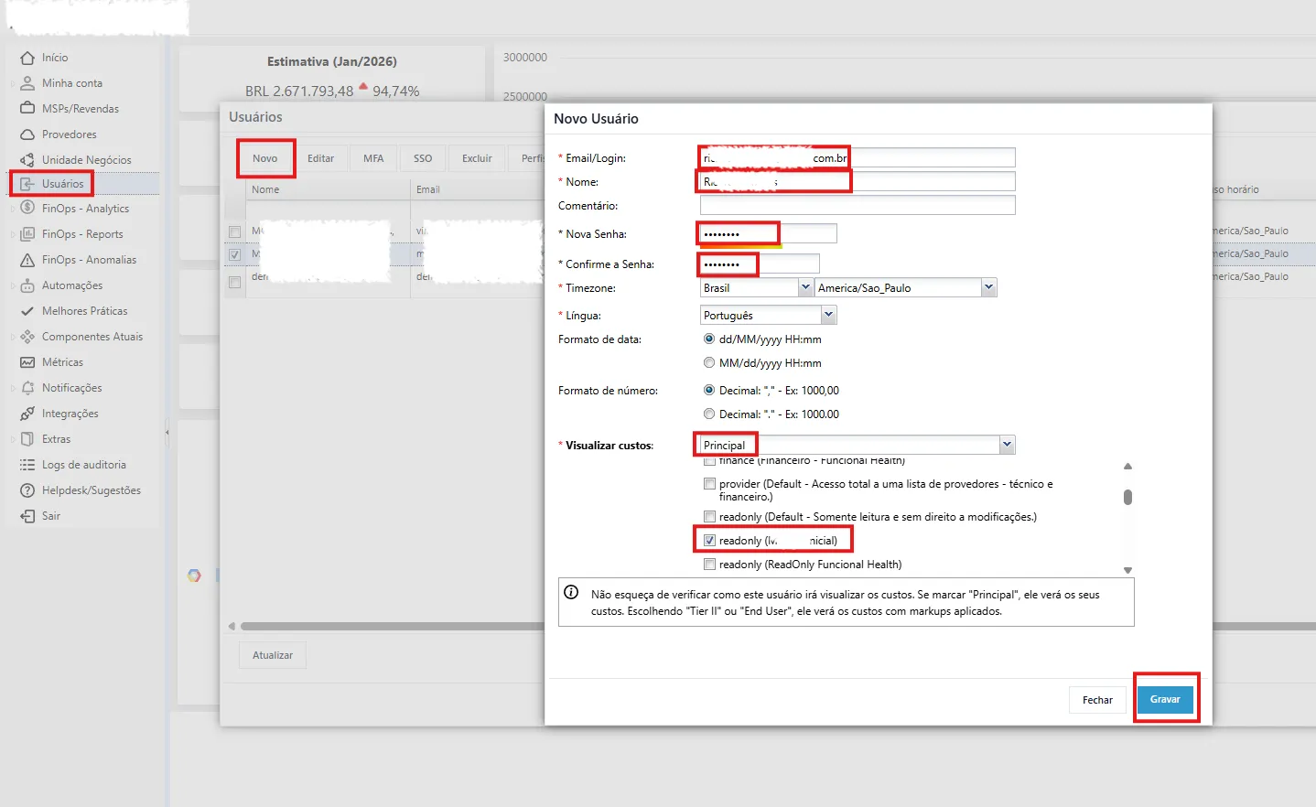
Task: Click the Minha conta person icon
Action: coord(27,83)
